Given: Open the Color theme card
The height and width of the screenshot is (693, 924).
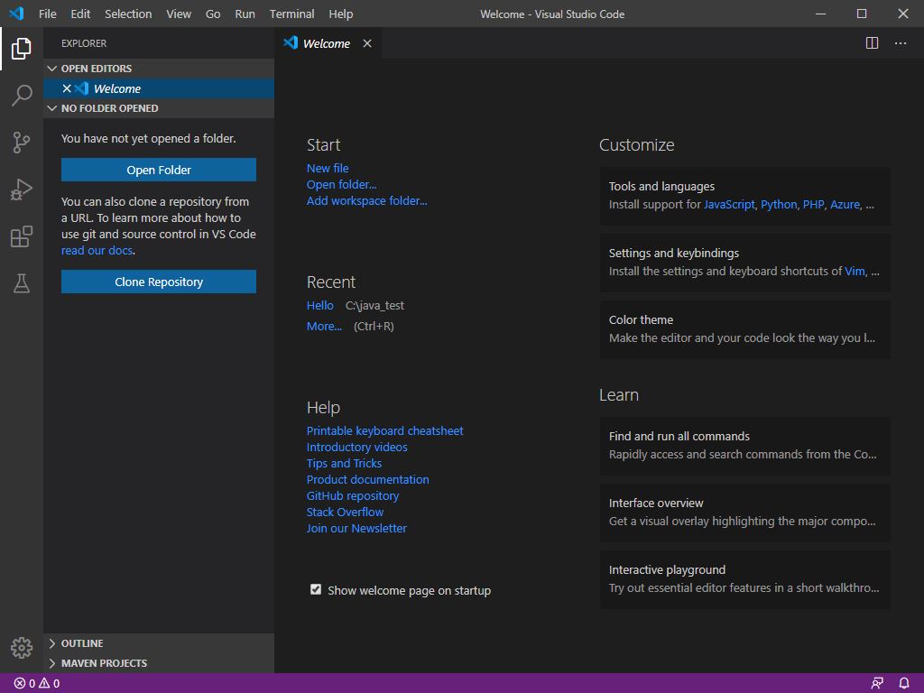Looking at the screenshot, I should tap(744, 329).
